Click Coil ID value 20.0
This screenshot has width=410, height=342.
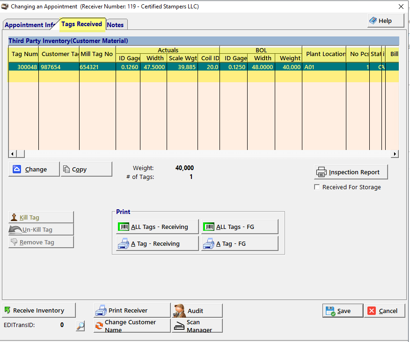point(209,67)
